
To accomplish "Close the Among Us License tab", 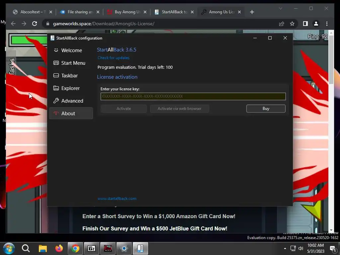I will coord(239,12).
